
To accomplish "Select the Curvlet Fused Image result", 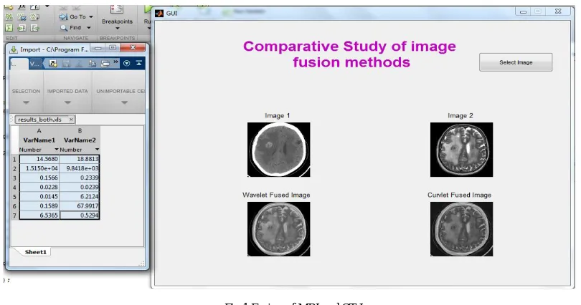I will pyautogui.click(x=461, y=229).
